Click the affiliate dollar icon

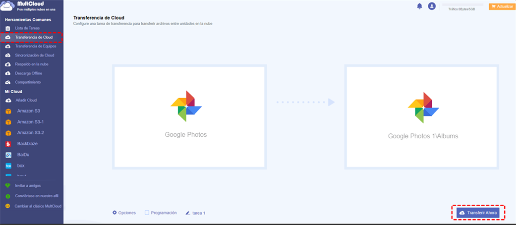pyautogui.click(x=8, y=196)
